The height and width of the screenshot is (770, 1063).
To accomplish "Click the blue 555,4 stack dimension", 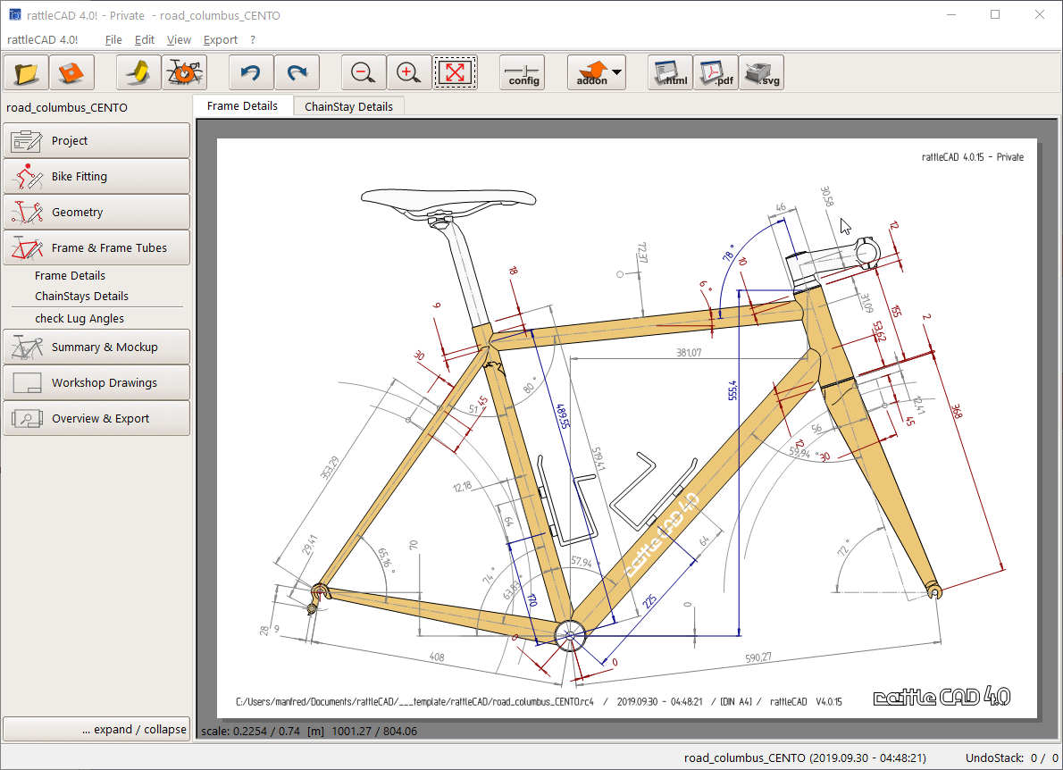I will (732, 389).
